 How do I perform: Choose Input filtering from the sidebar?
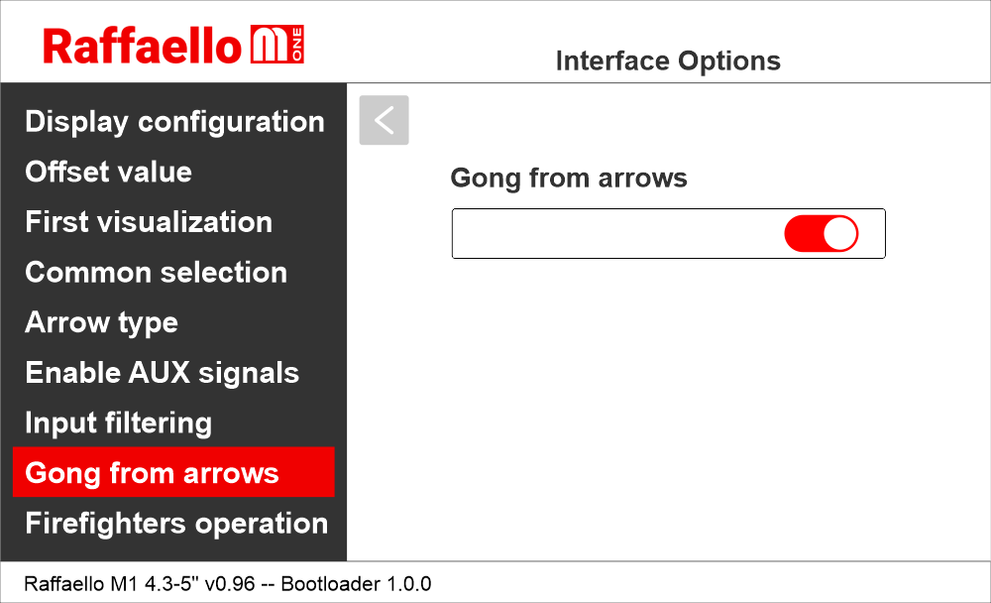(x=118, y=423)
